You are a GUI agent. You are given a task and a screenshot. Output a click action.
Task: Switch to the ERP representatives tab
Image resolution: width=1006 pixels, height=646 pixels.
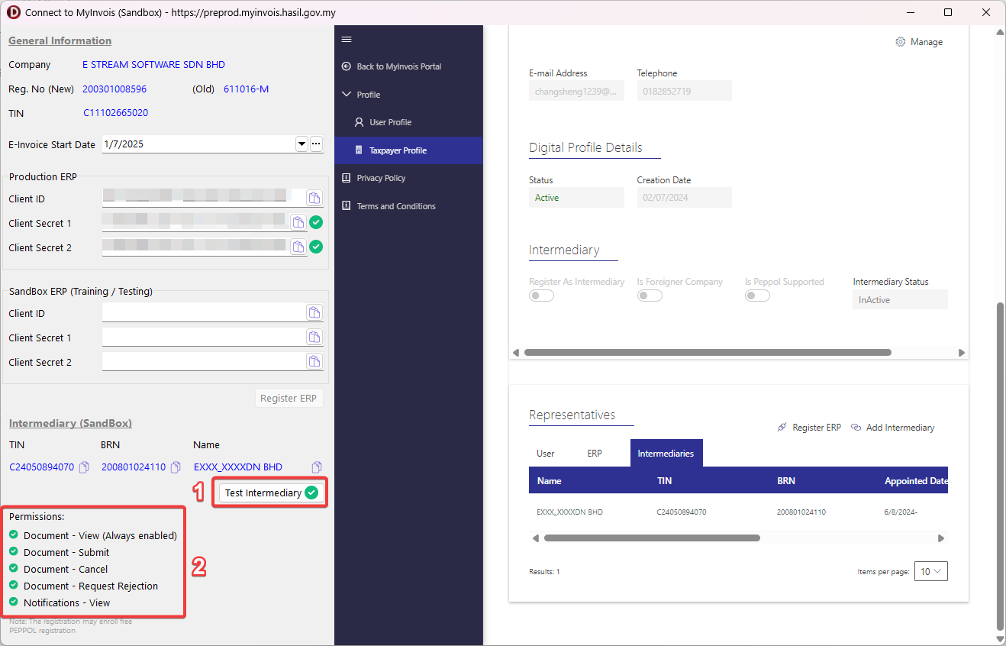point(595,454)
